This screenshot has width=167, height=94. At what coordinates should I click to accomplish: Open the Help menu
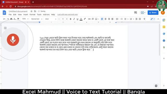pyautogui.click(x=53, y=15)
